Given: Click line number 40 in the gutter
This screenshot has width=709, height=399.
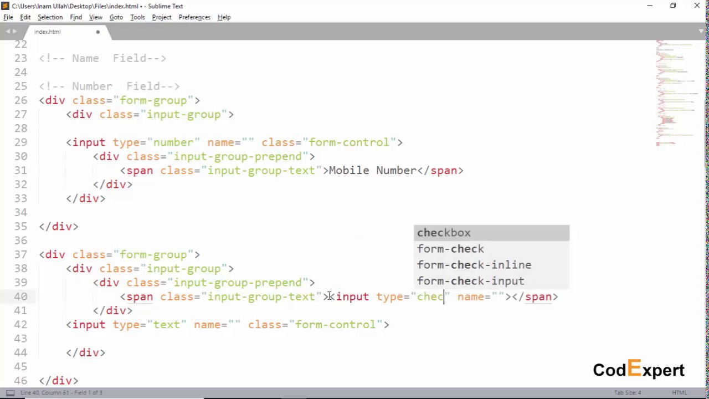Looking at the screenshot, I should (20, 296).
